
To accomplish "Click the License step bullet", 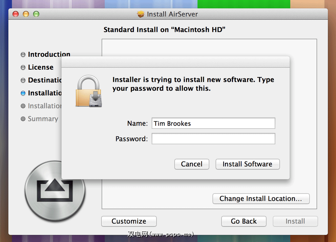I will pos(23,68).
